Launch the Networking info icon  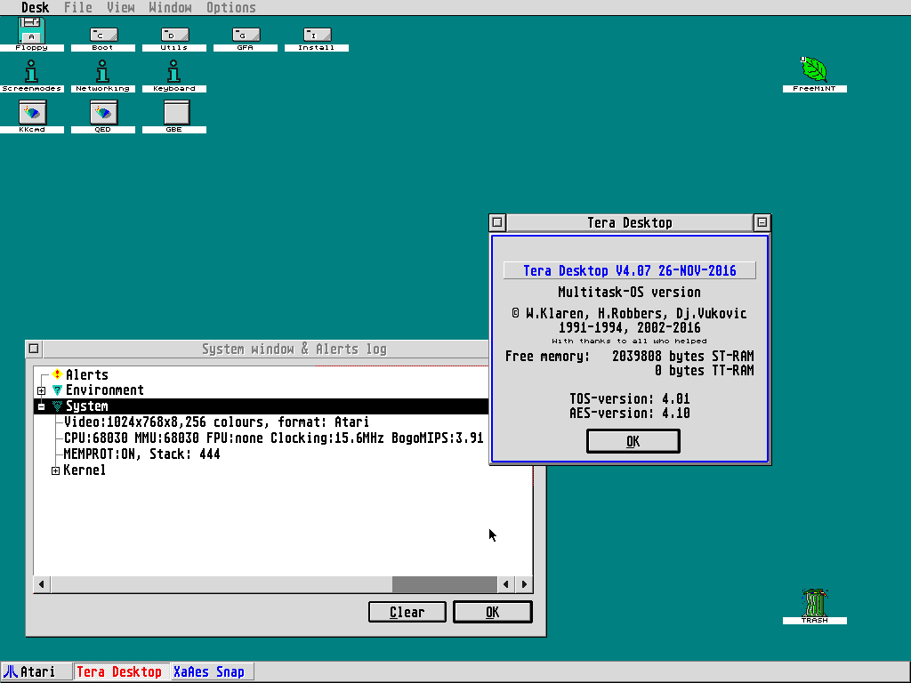coord(103,71)
